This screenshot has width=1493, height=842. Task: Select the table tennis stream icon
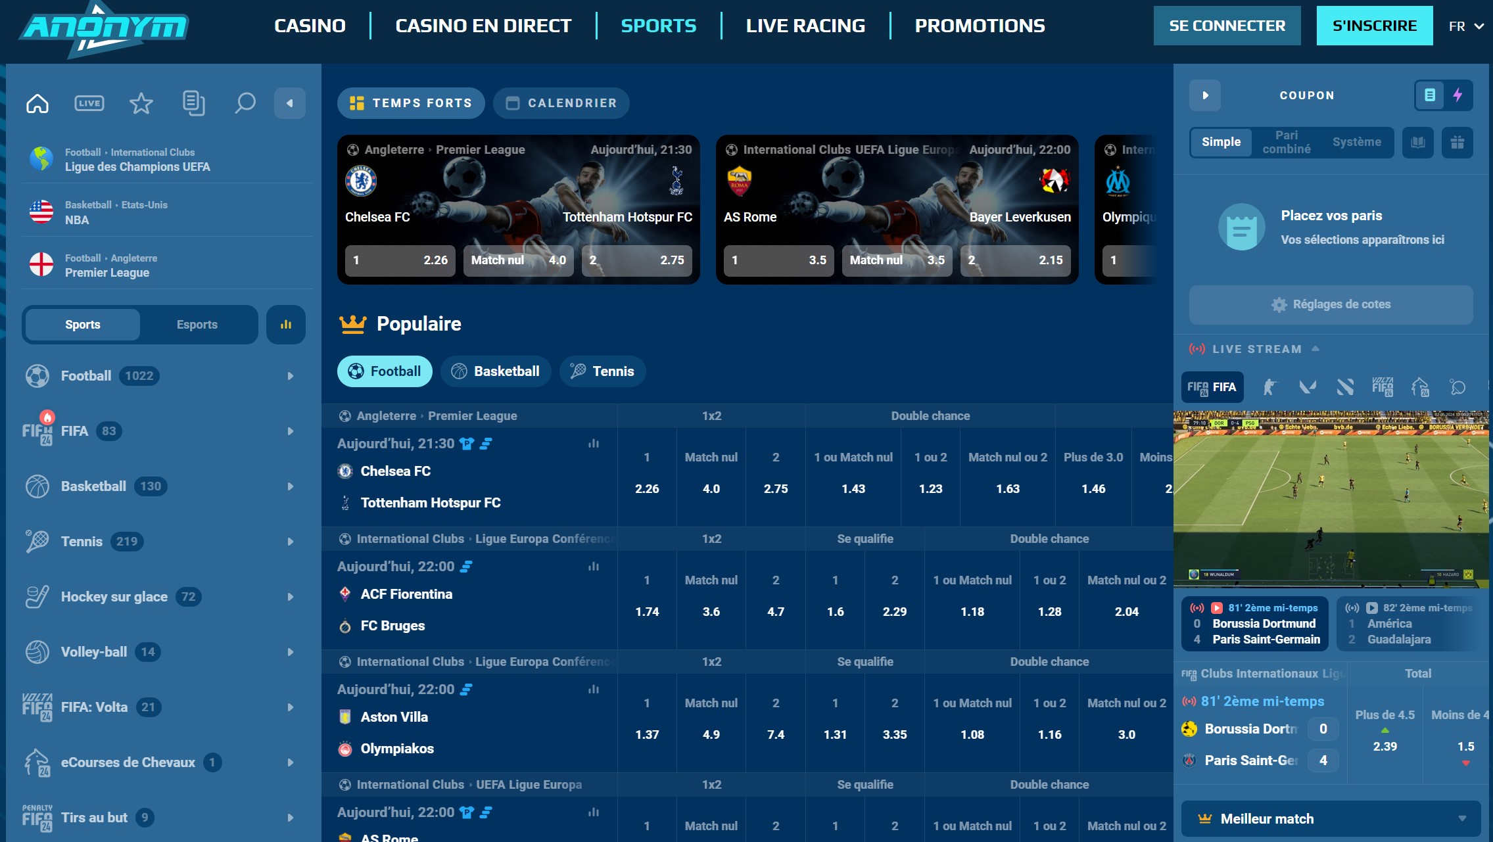[1457, 387]
